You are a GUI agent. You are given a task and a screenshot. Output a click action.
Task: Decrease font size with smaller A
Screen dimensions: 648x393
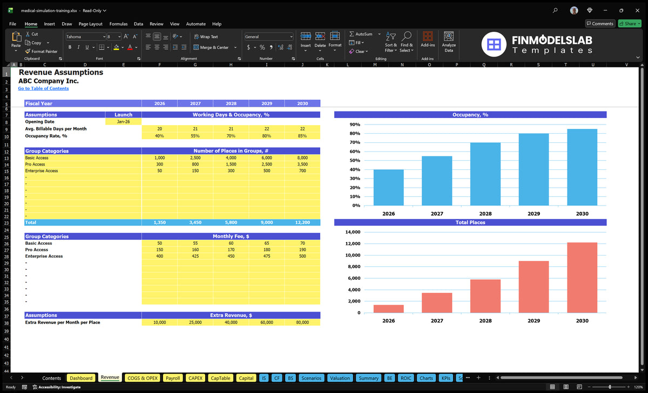pyautogui.click(x=135, y=37)
